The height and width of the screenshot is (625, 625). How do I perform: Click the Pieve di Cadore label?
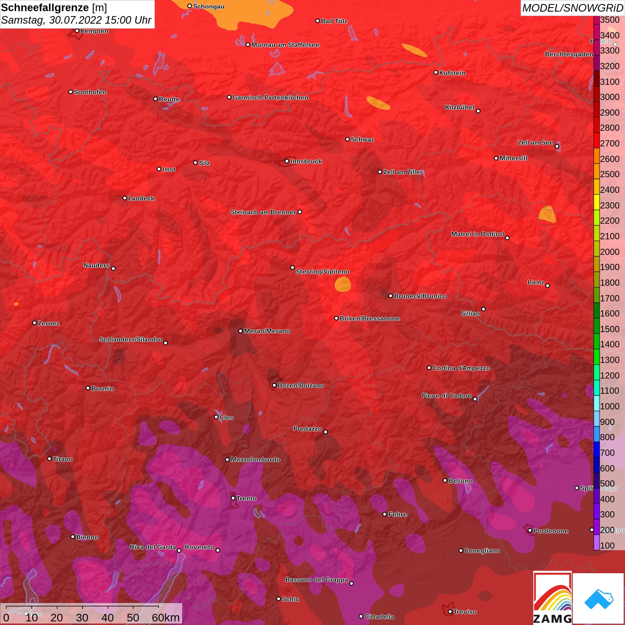447,396
